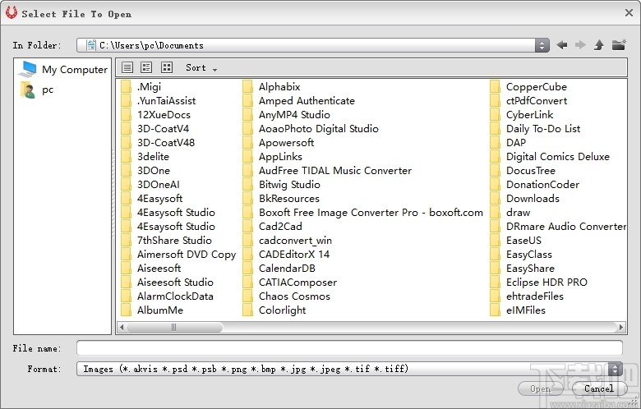The height and width of the screenshot is (409, 641).
Task: Select the 4Easysoft folder
Action: tap(152, 199)
